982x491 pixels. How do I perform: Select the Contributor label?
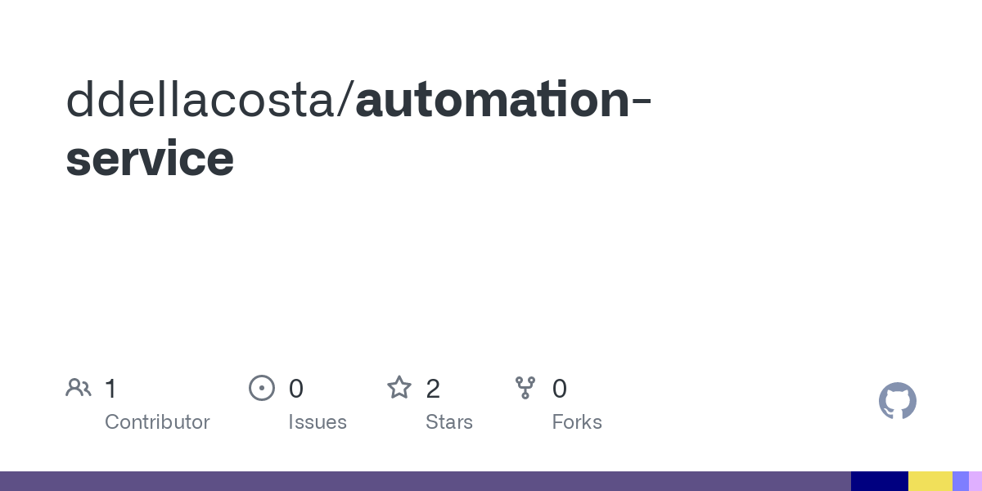pyautogui.click(x=157, y=422)
